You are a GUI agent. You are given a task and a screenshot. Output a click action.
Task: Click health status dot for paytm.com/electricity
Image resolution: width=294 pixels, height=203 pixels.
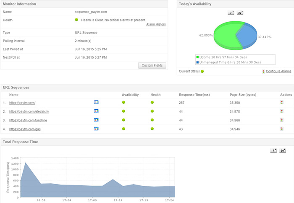coord(152,111)
